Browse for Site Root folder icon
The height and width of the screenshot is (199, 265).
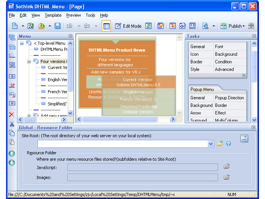(x=220, y=144)
